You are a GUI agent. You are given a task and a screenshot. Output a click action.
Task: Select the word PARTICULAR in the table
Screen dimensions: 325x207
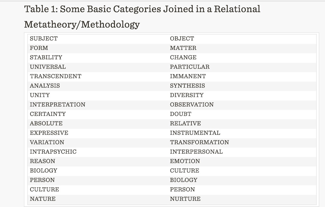click(x=189, y=67)
